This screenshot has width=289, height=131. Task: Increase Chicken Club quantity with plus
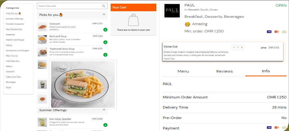pos(242,47)
